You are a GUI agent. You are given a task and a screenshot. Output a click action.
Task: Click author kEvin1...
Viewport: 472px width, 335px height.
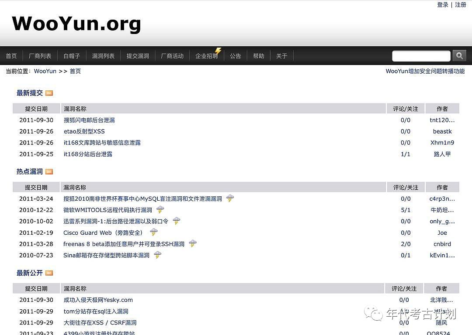[442, 255]
